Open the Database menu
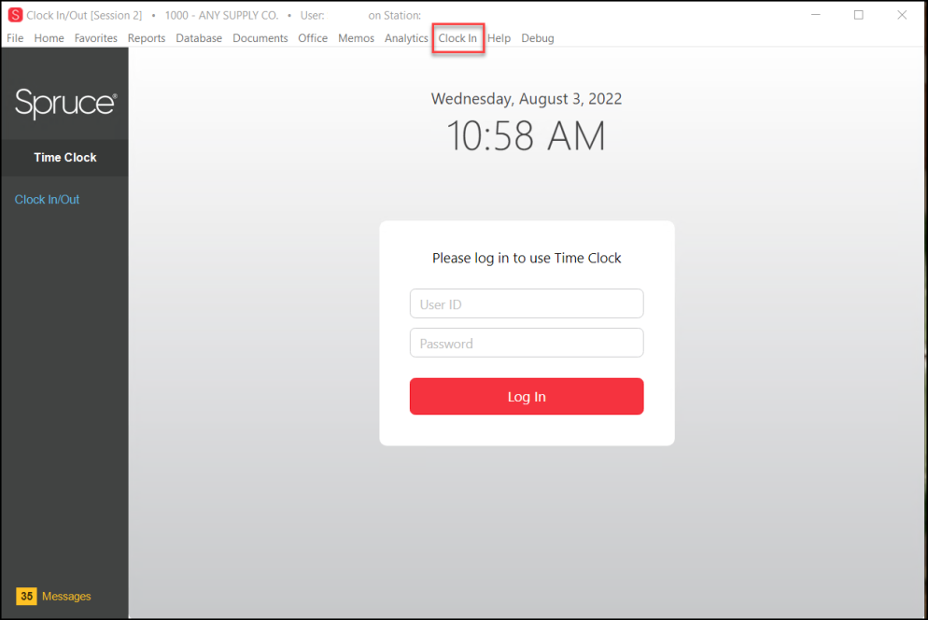928x620 pixels. (x=199, y=38)
